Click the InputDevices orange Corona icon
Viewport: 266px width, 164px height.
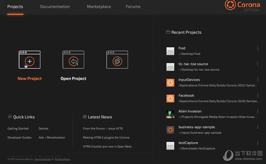(170, 83)
